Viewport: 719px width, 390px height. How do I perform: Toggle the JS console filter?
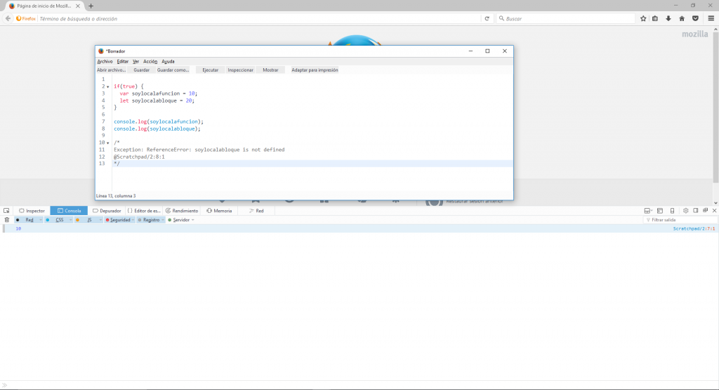click(x=89, y=220)
